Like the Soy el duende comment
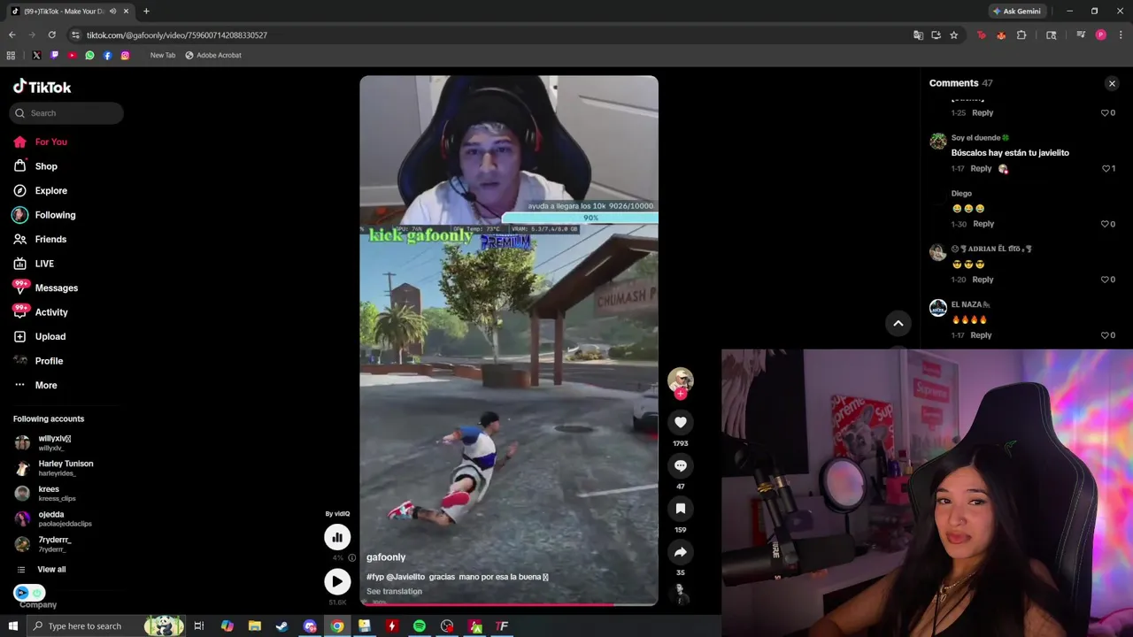 point(1106,168)
